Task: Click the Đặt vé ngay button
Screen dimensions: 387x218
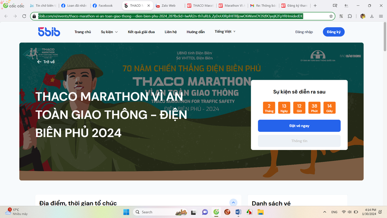Action: coord(299,126)
